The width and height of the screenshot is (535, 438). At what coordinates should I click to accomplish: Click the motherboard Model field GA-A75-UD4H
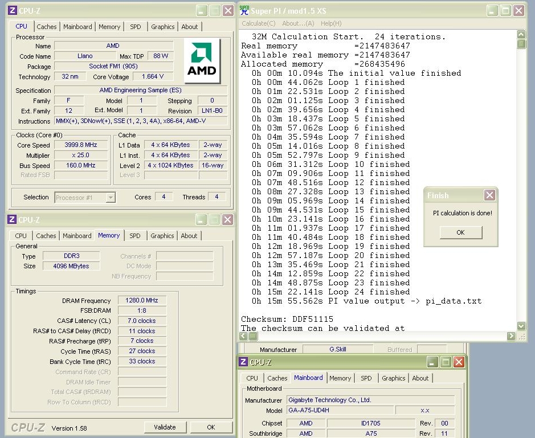point(340,410)
